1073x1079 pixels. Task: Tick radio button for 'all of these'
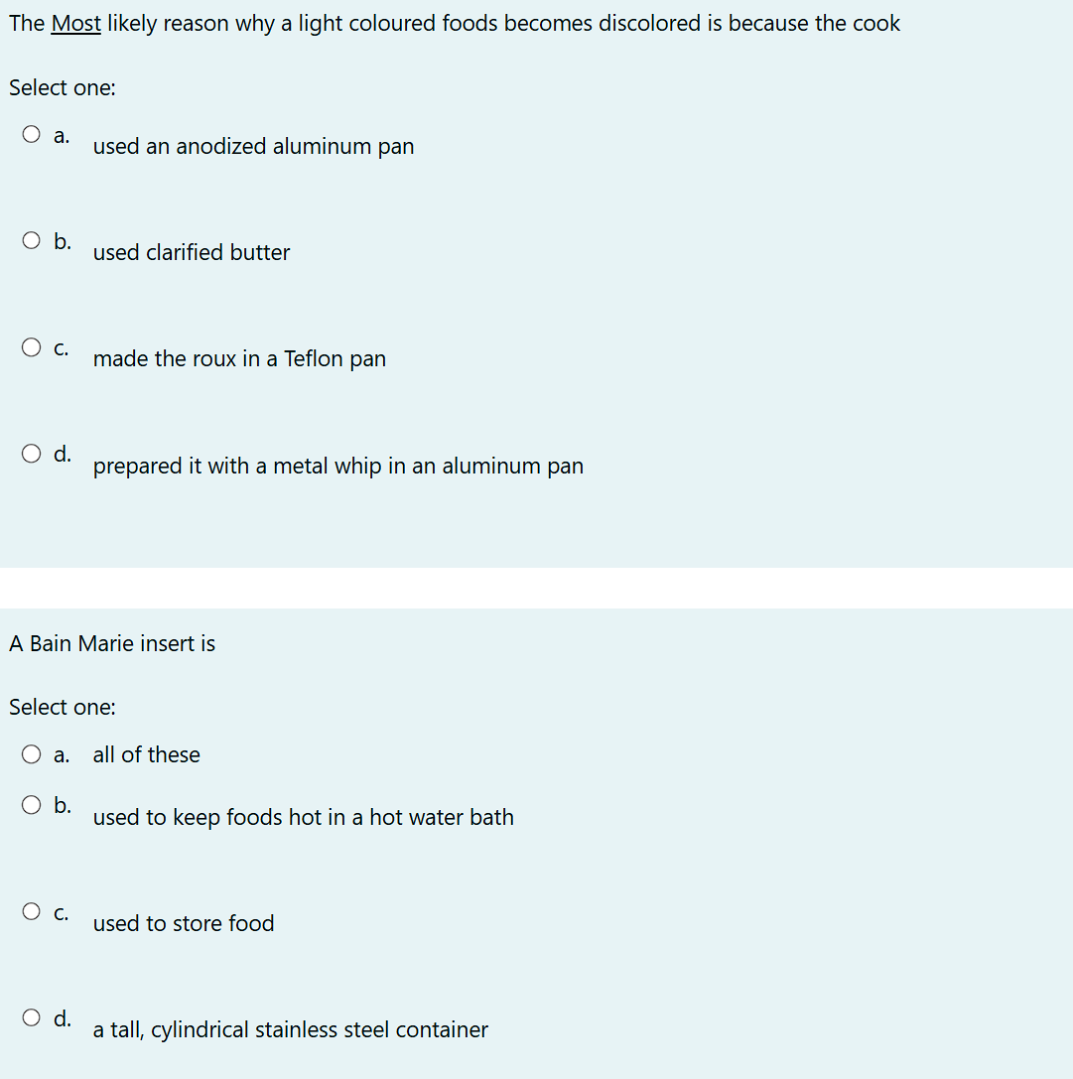click(31, 754)
